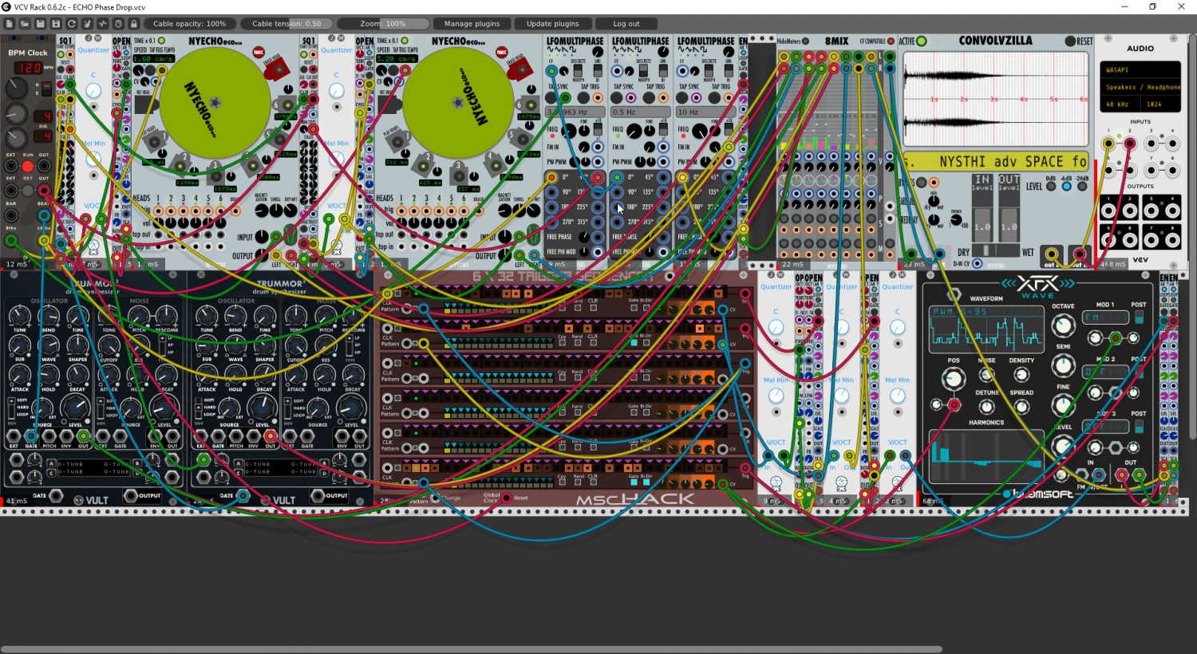Click the XFX Wave OCTAVE knob

tap(1063, 325)
